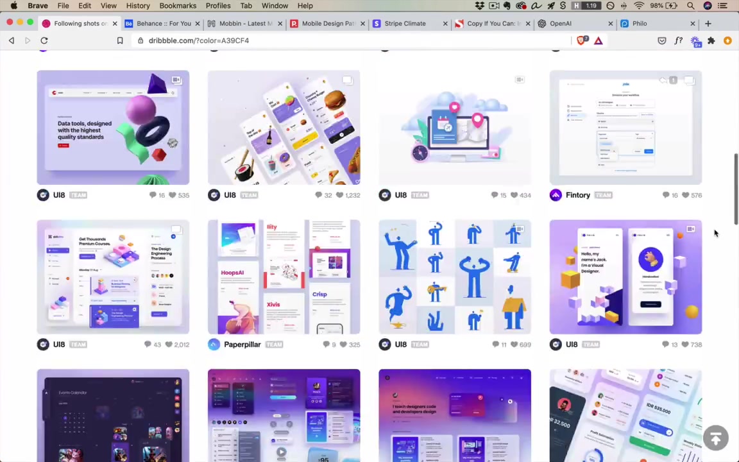739x462 pixels.
Task: Click the like heart showing 2,012
Action: [x=169, y=345]
